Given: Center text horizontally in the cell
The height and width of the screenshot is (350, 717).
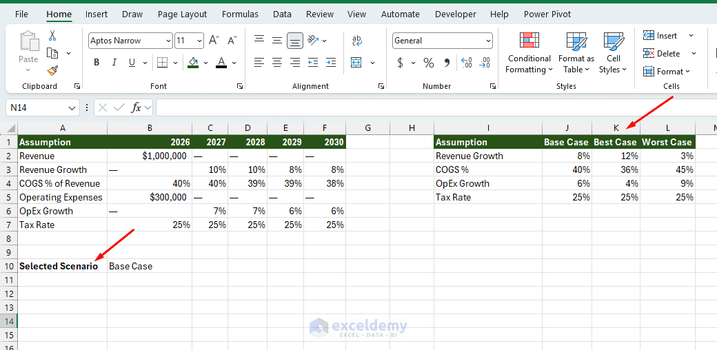Looking at the screenshot, I should 276,62.
